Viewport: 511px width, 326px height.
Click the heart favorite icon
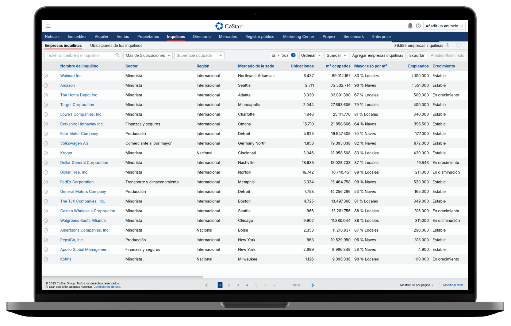point(459,46)
